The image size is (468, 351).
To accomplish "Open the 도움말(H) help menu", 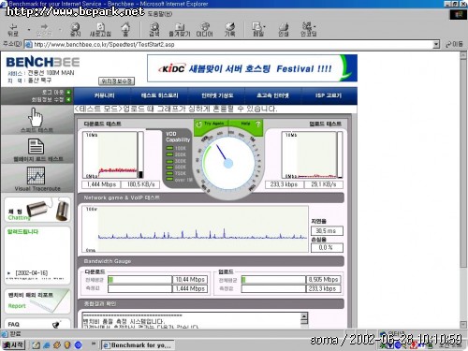I will coord(160,14).
